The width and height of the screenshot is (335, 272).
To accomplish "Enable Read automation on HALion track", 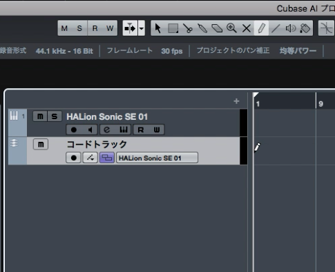I will pos(141,129).
